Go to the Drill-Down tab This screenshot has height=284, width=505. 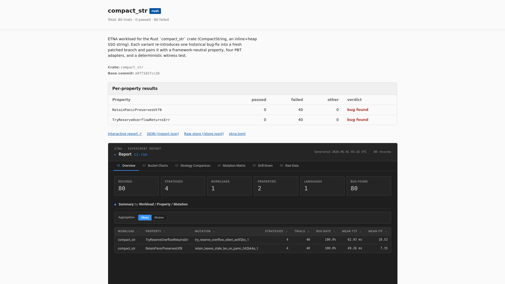click(x=262, y=166)
